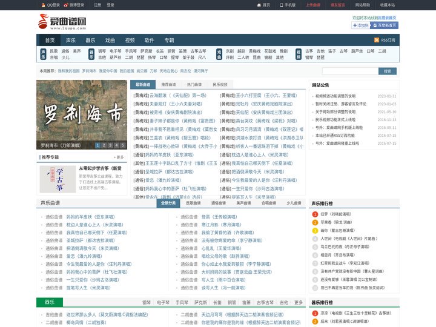Open rank 2 苹果香 in 声乐排行榜
Image resolution: width=436 pixels, height=327 pixels.
tap(336, 222)
